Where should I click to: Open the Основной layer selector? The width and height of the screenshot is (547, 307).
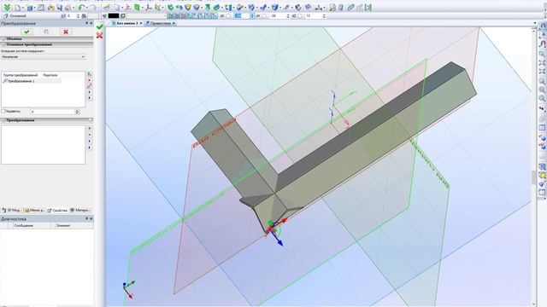[x=31, y=16]
